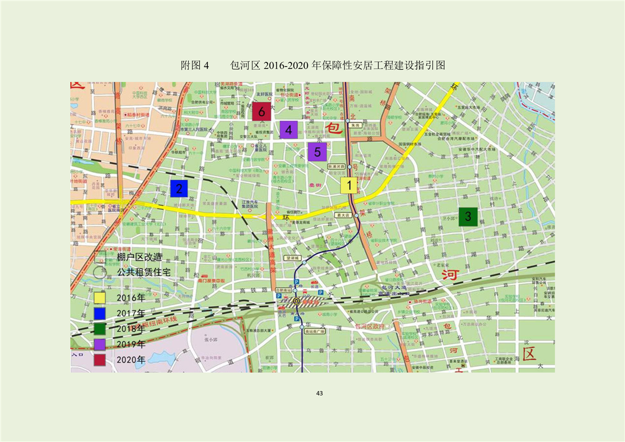Viewport: 625px width, 442px height.
Task: Select the purple marker numbered 4
Action: pyautogui.click(x=288, y=130)
